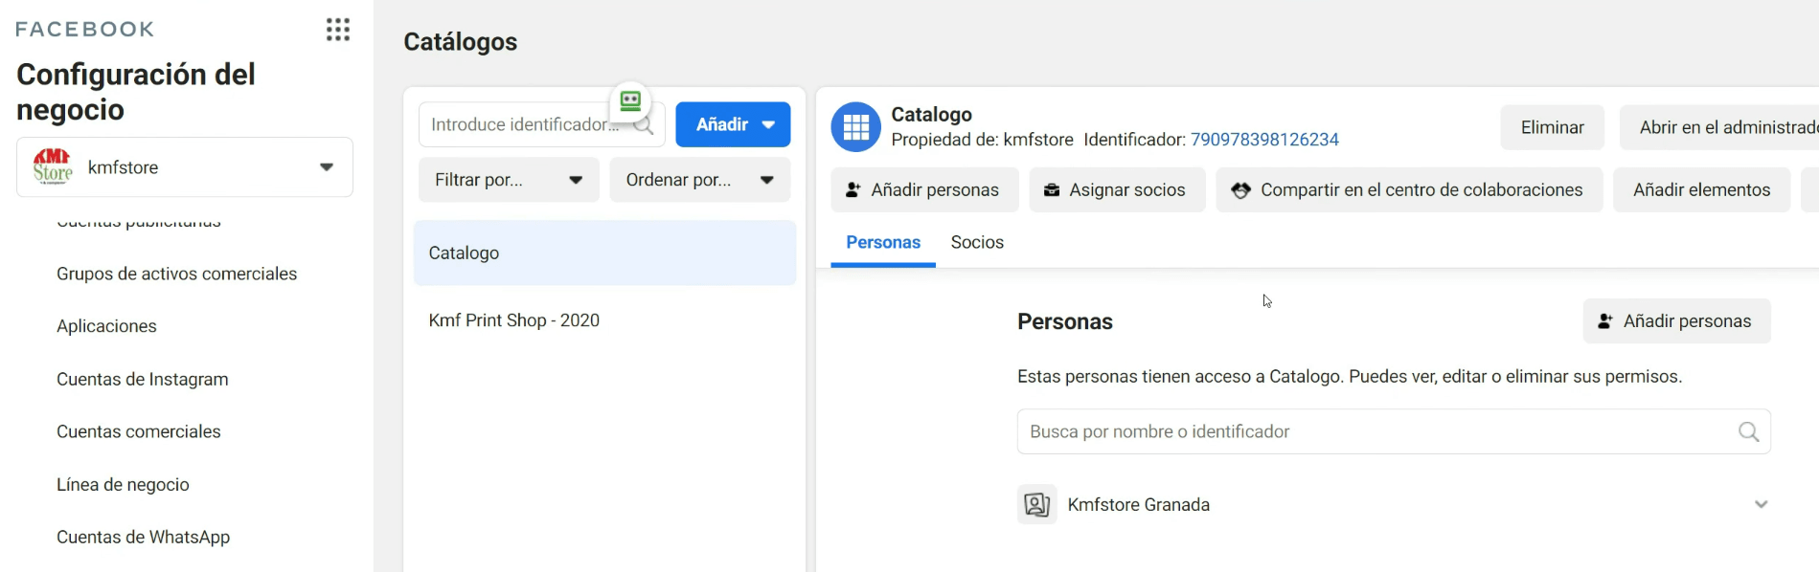Select the Catalogo list item
The image size is (1819, 572).
click(604, 253)
